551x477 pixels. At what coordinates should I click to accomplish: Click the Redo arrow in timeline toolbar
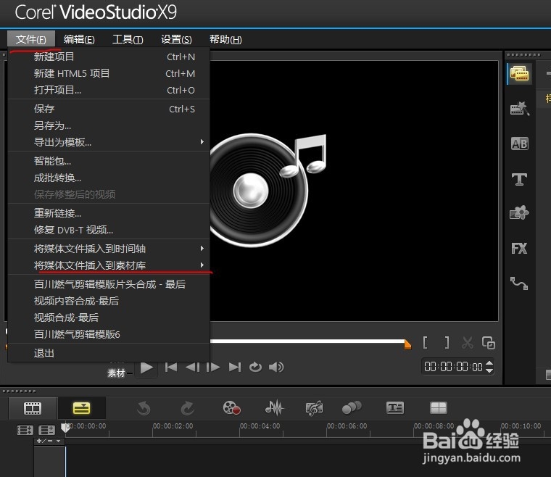187,409
